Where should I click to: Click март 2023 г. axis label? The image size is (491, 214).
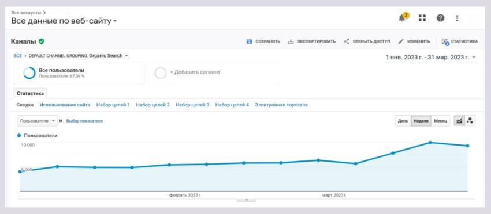pyautogui.click(x=334, y=195)
